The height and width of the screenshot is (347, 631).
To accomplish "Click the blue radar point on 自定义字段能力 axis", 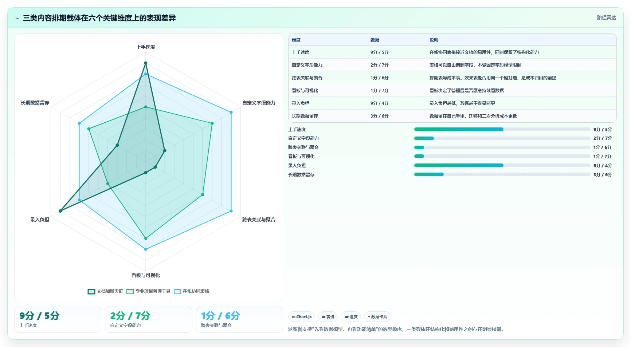I will point(231,113).
